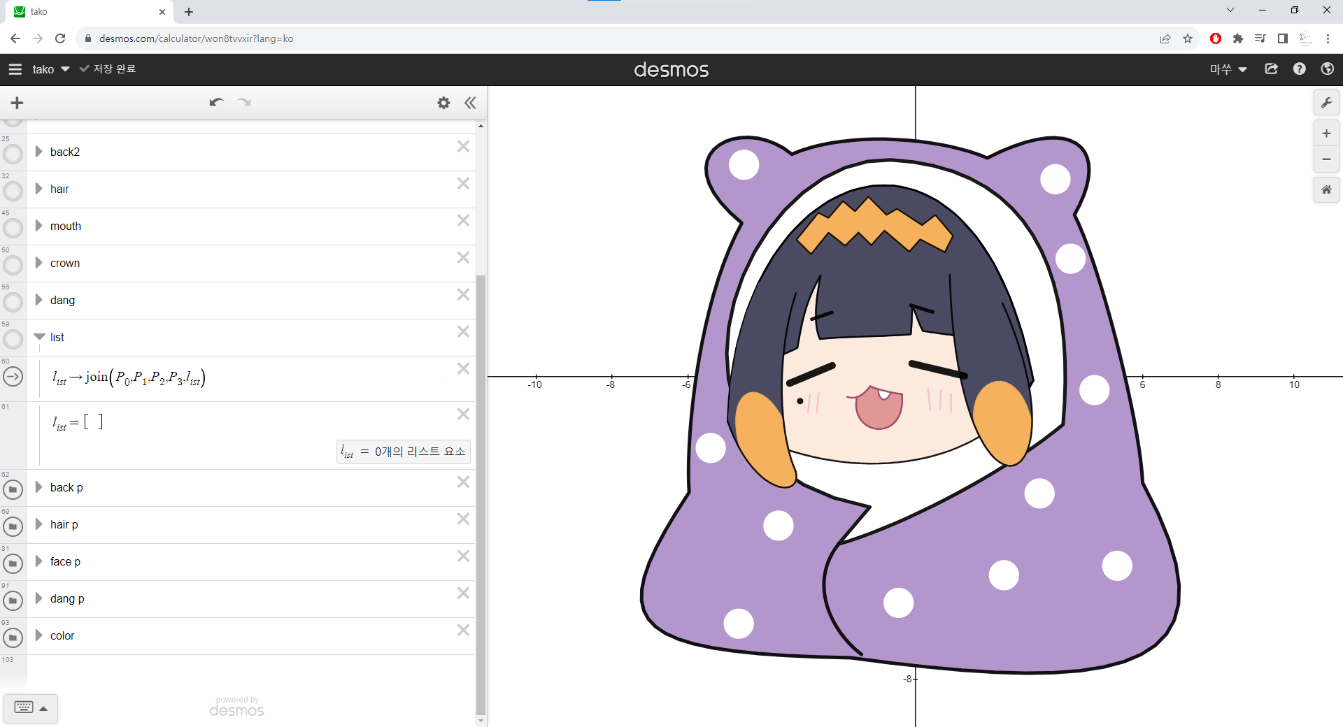Collapse the list folder
This screenshot has height=727, width=1343.
[x=39, y=337]
